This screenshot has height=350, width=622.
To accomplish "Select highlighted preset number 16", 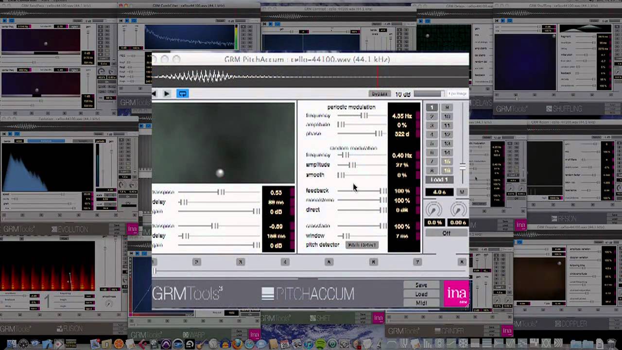I will [447, 171].
